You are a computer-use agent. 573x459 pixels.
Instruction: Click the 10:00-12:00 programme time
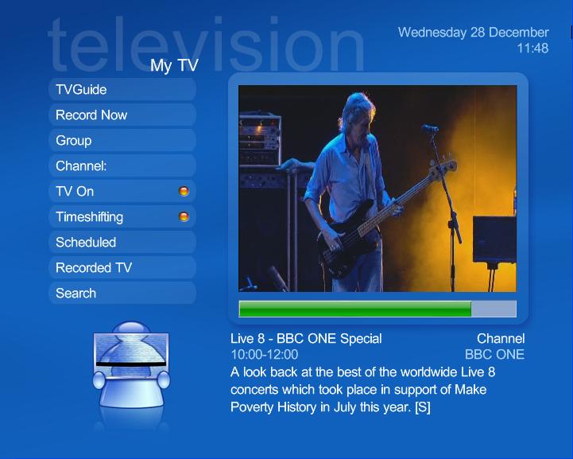(x=264, y=355)
